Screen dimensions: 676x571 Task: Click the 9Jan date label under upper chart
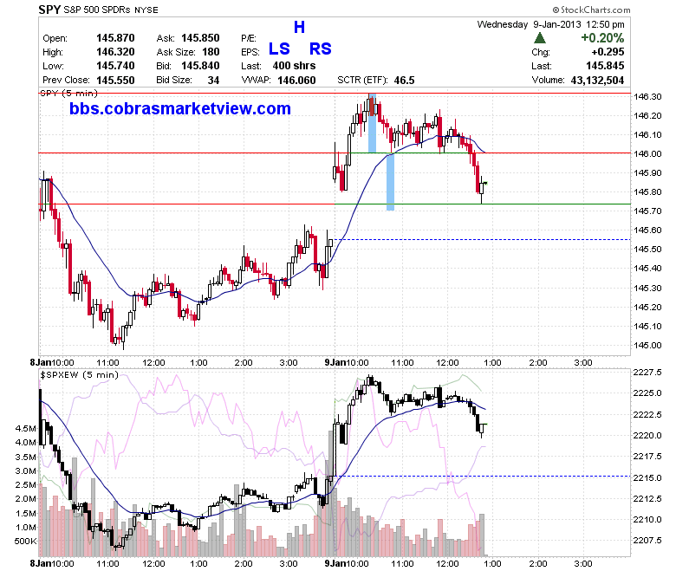pos(335,362)
